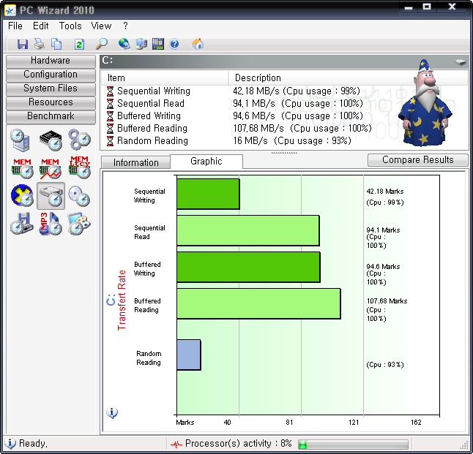Click the blue Help question mark icon
Image resolution: width=473 pixels, height=454 pixels.
175,45
